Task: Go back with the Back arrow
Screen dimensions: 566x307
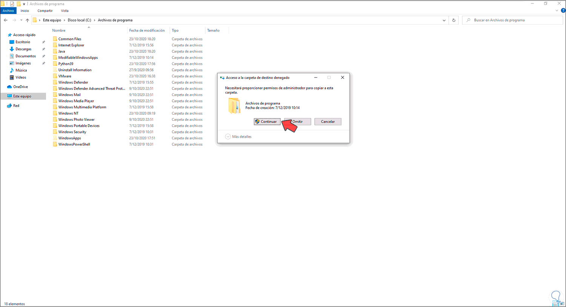Action: (x=6, y=20)
